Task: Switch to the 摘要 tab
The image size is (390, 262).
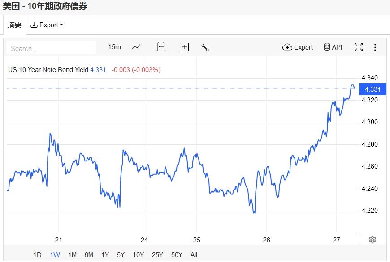Action: [x=14, y=25]
